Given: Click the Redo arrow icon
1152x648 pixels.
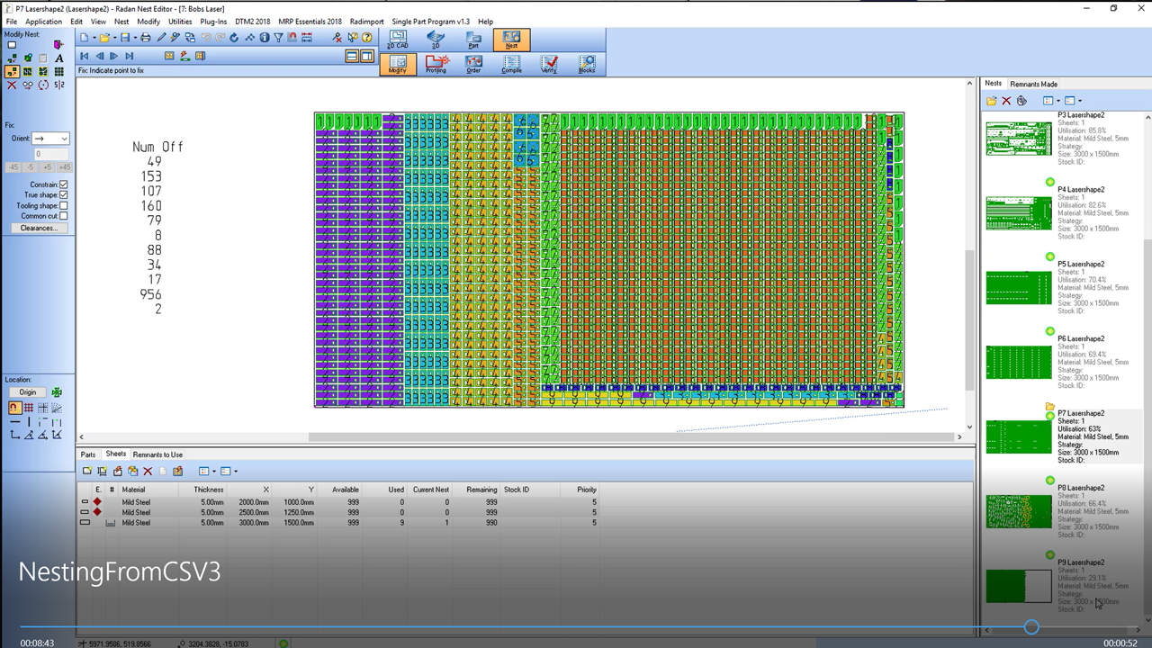Looking at the screenshot, I should pyautogui.click(x=220, y=38).
